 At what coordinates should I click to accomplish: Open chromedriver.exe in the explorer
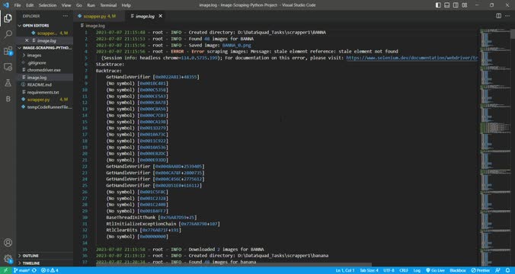tap(45, 70)
